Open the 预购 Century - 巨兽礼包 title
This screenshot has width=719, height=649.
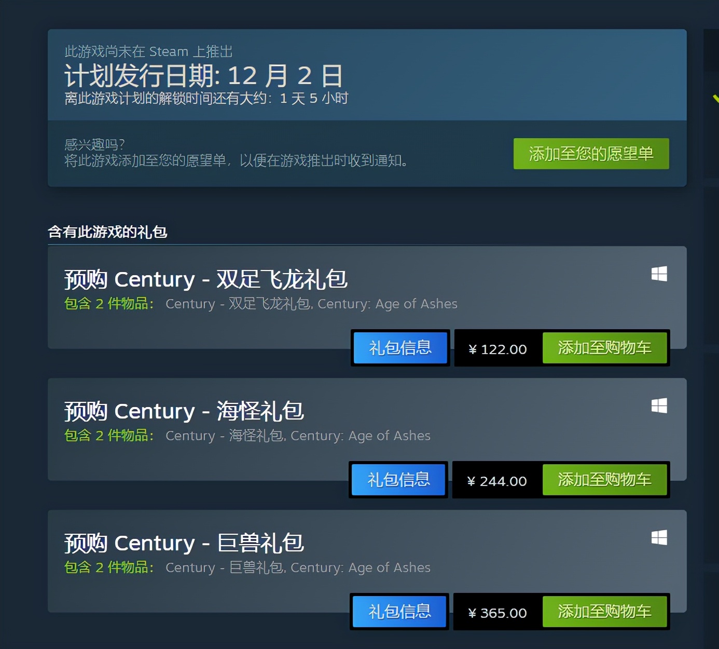tap(184, 543)
